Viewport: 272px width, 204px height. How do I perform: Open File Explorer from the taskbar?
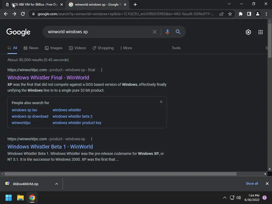pyautogui.click(x=20, y=198)
